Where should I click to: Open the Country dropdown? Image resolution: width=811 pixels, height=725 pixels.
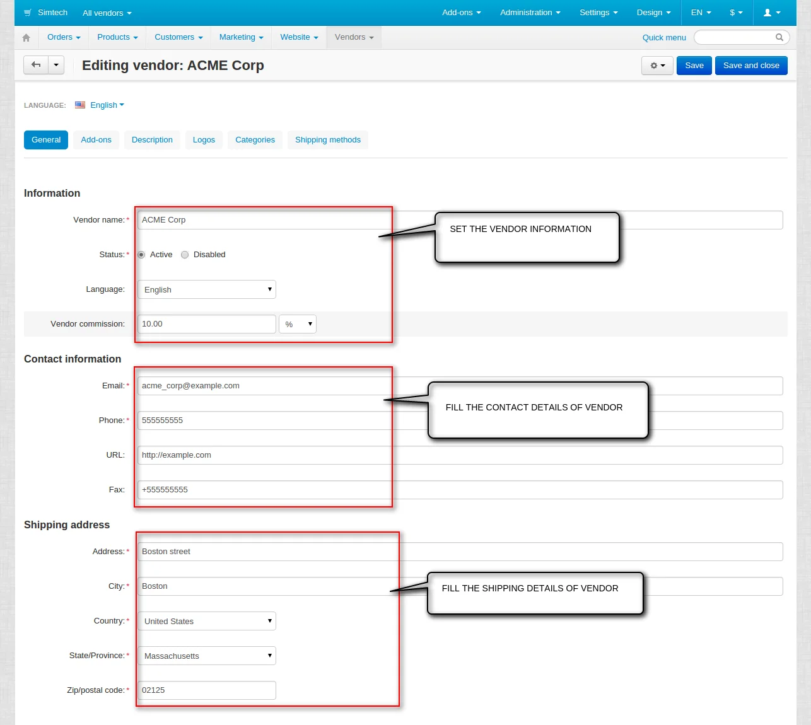206,621
